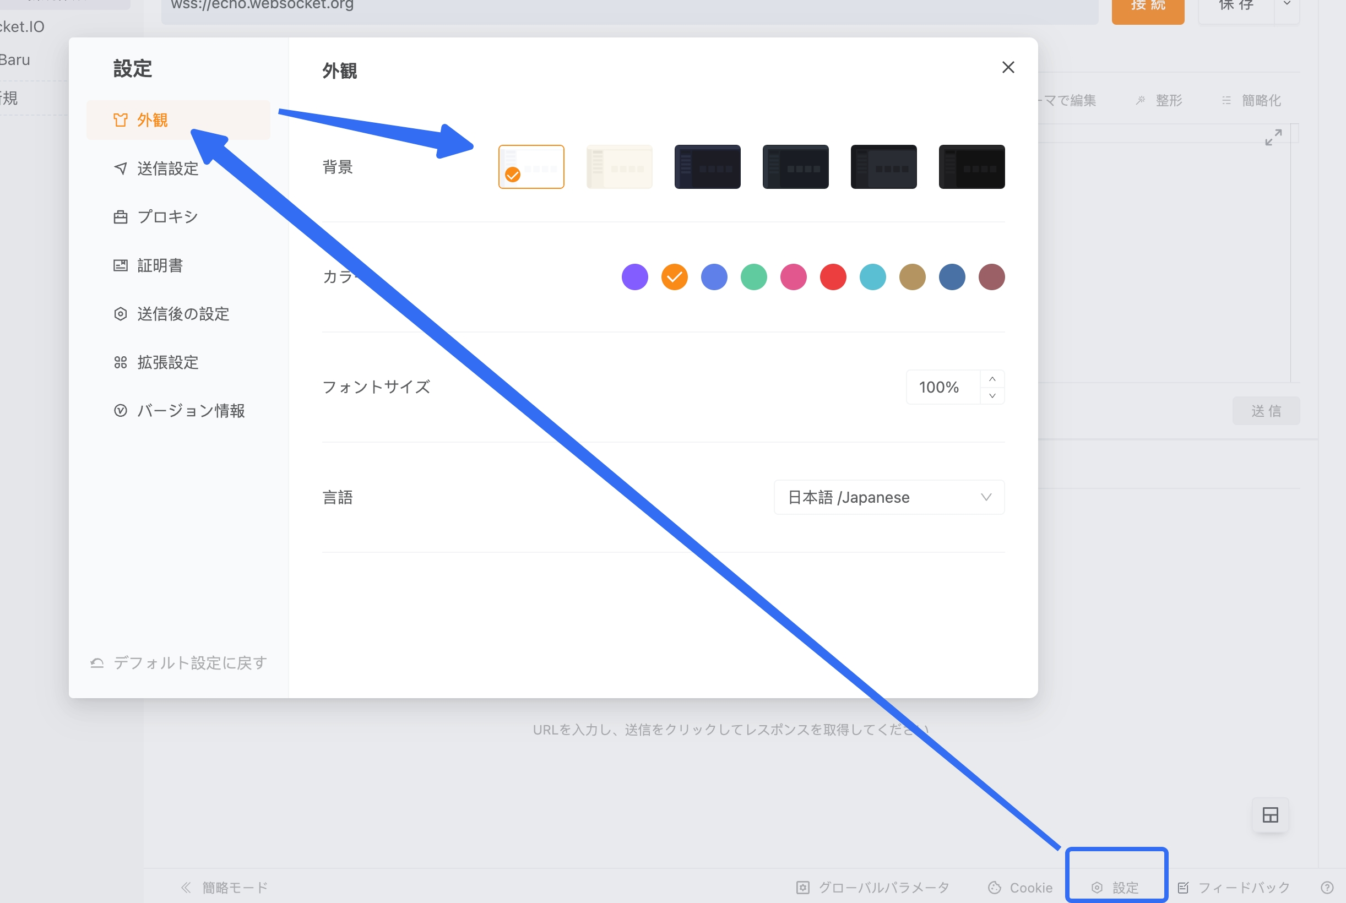Viewport: 1346px width, 903px height.
Task: Click the 100% font size field
Action: (943, 387)
